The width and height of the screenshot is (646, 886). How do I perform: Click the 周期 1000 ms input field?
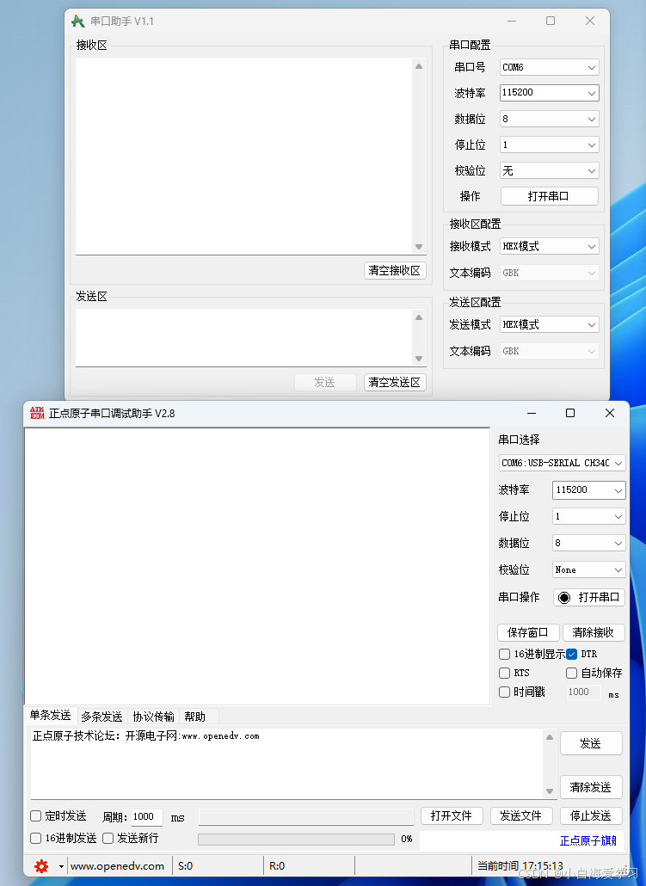point(147,816)
